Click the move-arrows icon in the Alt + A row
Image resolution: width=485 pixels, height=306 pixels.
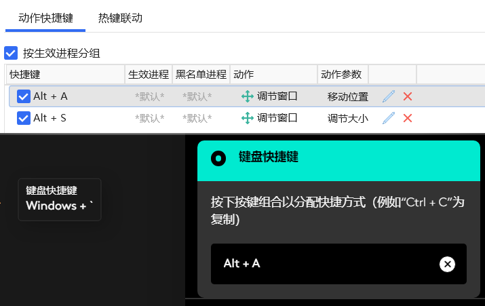pyautogui.click(x=248, y=96)
